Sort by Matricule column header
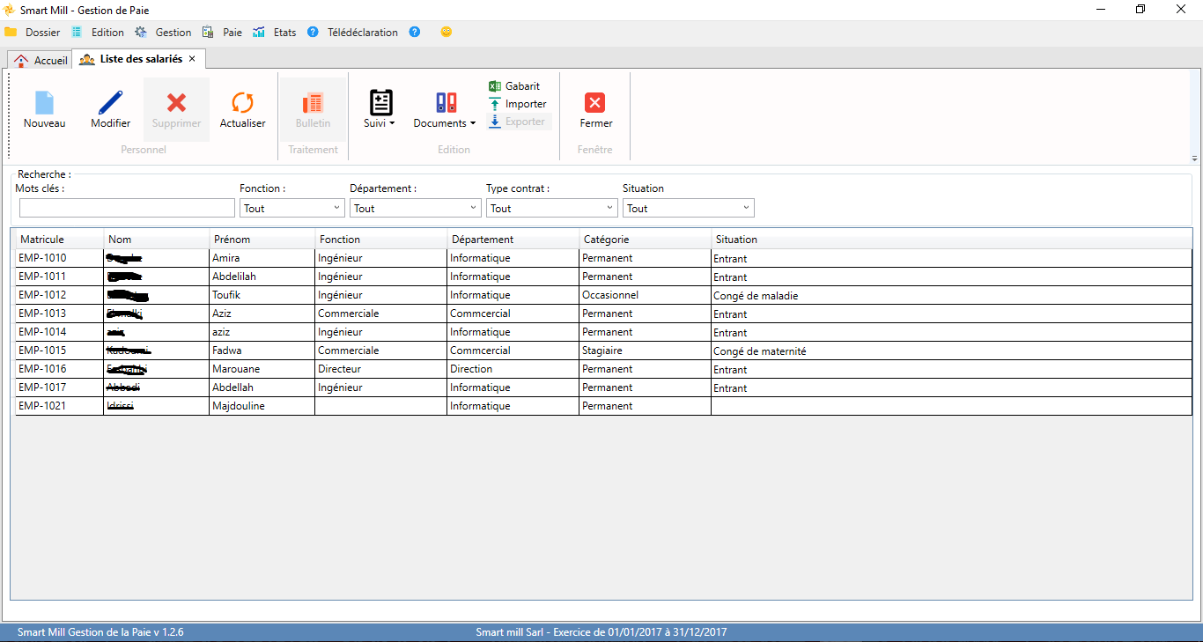1203x642 pixels. pos(60,240)
